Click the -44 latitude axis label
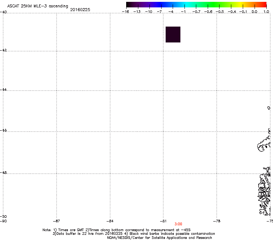 (x=3, y=90)
